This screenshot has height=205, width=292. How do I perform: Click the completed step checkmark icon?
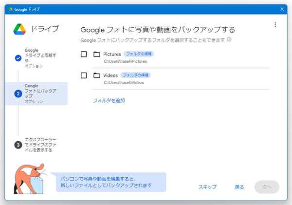click(18, 58)
